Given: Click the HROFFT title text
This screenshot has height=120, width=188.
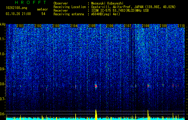Looking at the screenshot, I should (31, 2).
